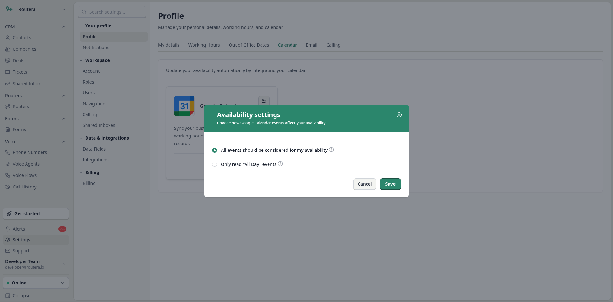Select All events should be considered option
The image size is (613, 302).
215,150
